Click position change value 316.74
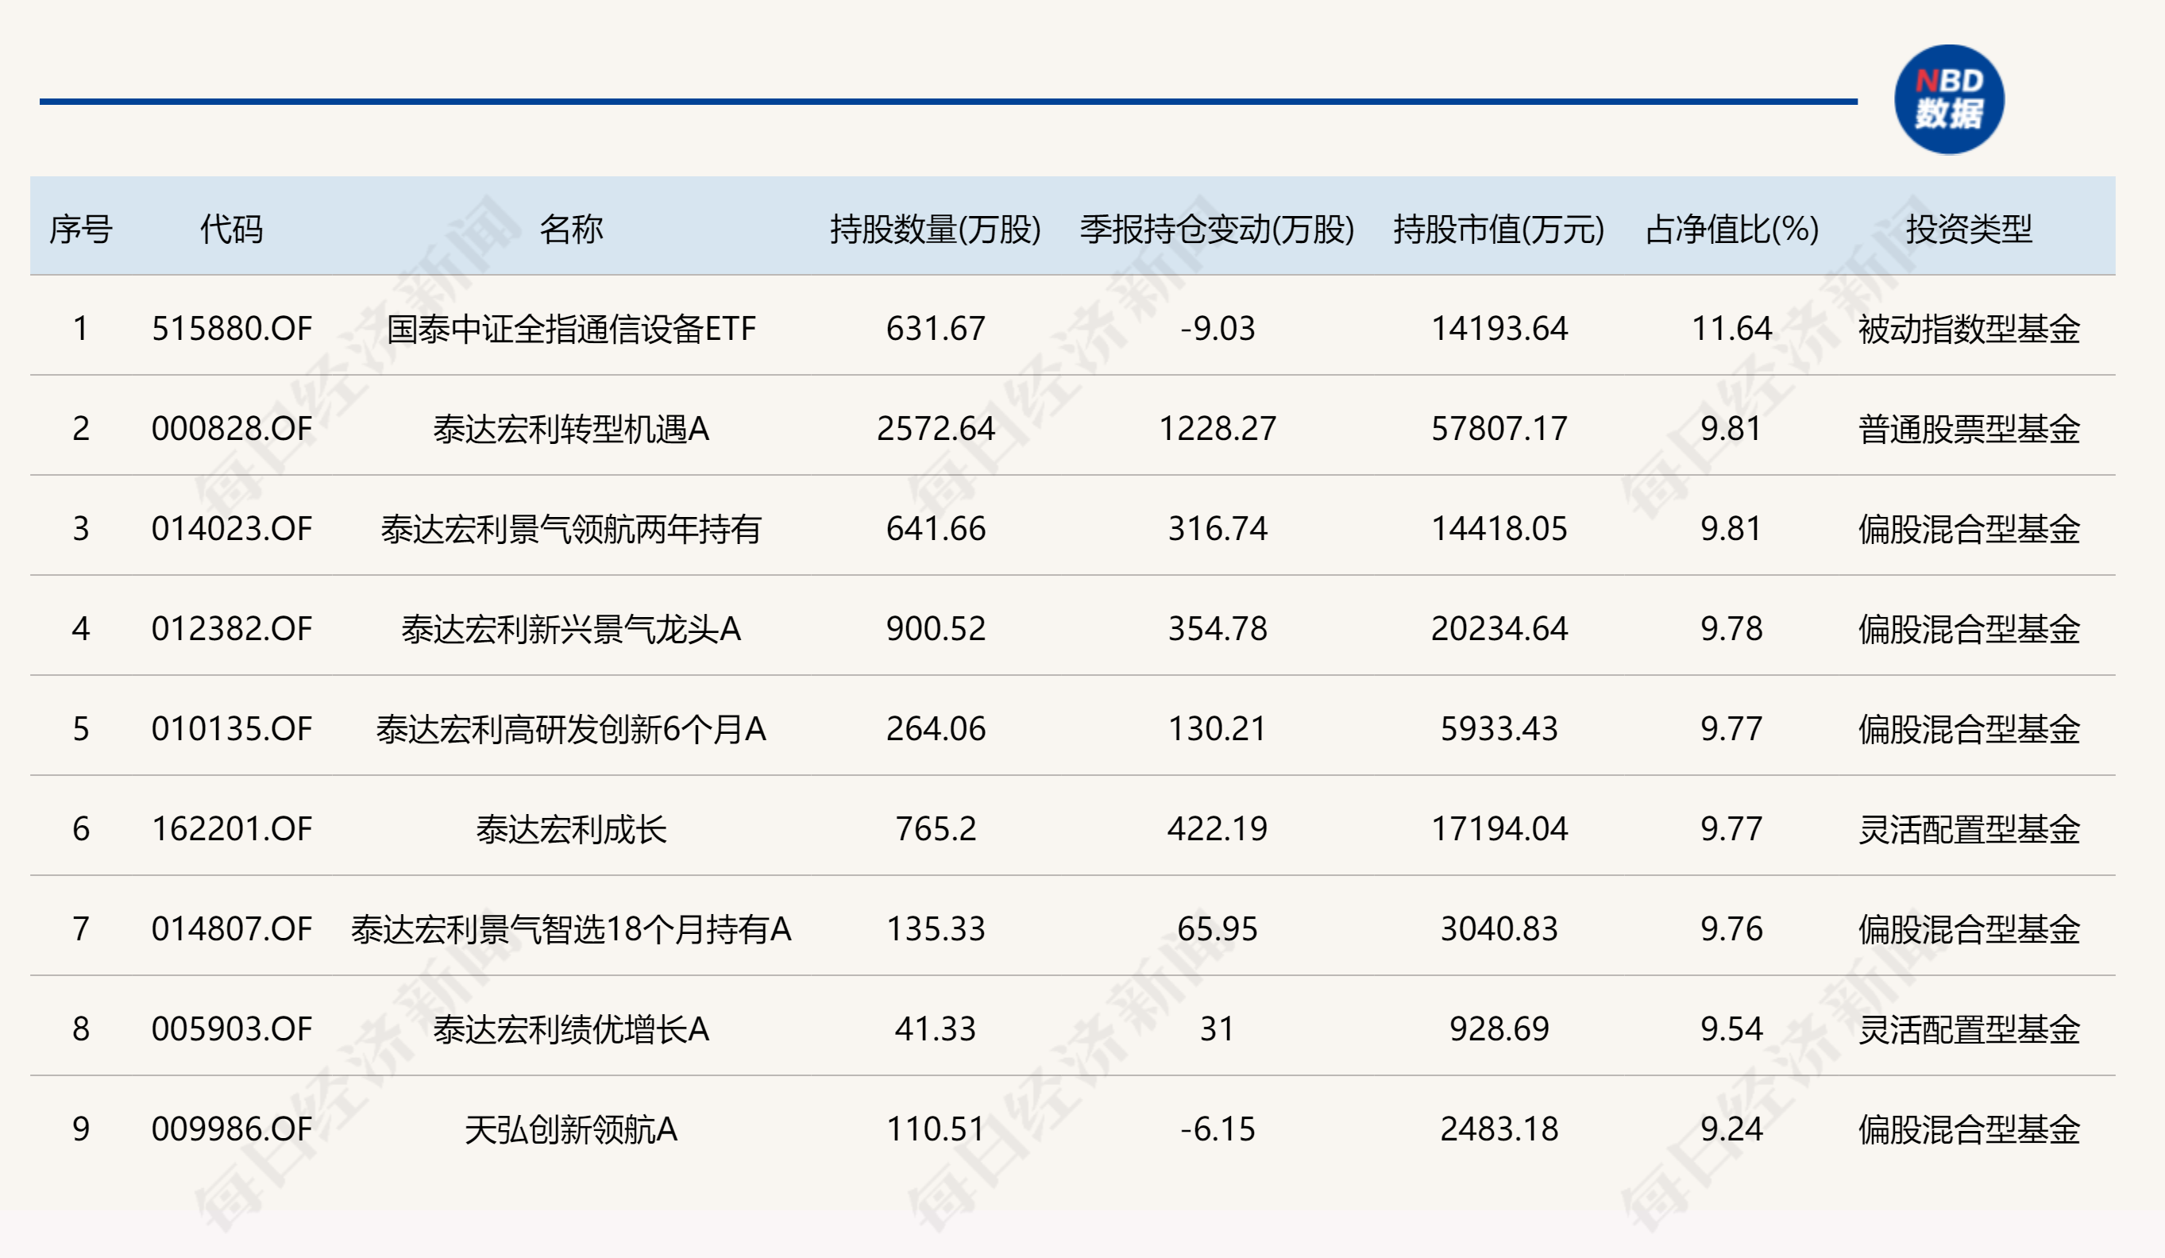Screen dimensions: 2165x1258 [1218, 529]
